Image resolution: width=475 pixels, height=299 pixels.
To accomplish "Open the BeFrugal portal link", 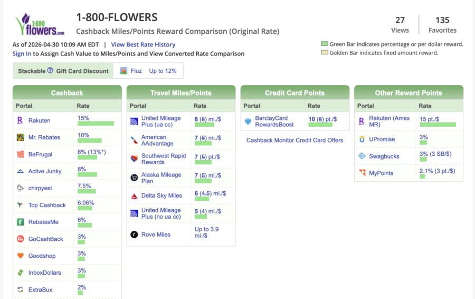I will tap(40, 154).
